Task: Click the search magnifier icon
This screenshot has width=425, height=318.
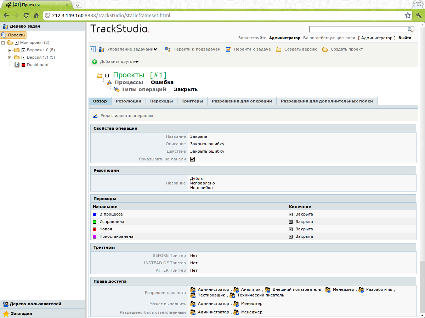Action: click(410, 29)
